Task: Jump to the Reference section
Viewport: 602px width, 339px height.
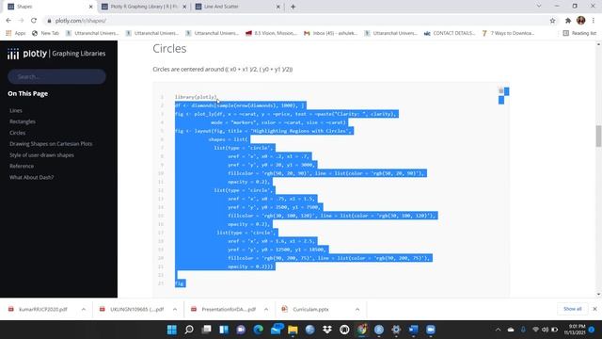Action: [22, 166]
